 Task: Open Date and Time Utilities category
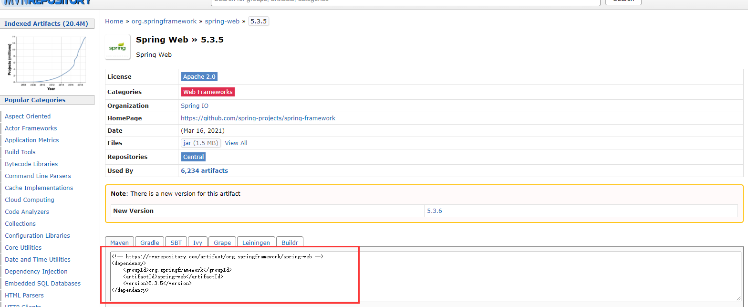(x=38, y=259)
